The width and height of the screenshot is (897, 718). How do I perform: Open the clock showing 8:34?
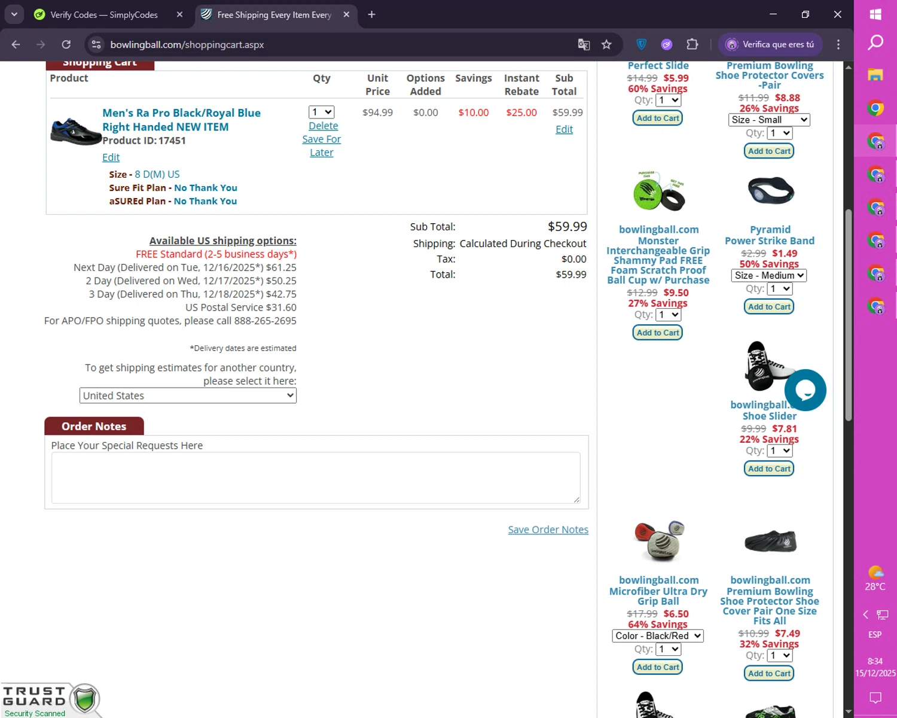click(x=875, y=667)
